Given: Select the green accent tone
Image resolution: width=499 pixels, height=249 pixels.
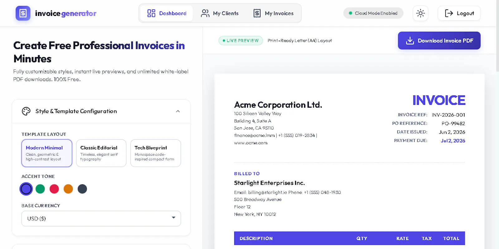Looking at the screenshot, I should 40,189.
